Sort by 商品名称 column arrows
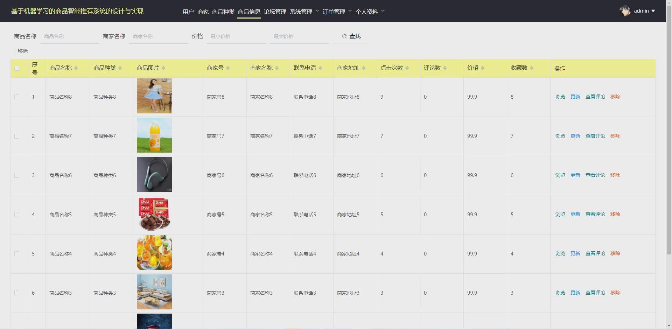Viewport: 672px width, 329px height. (x=76, y=68)
